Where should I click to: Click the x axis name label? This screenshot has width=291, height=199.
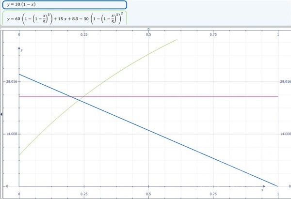point(262,190)
